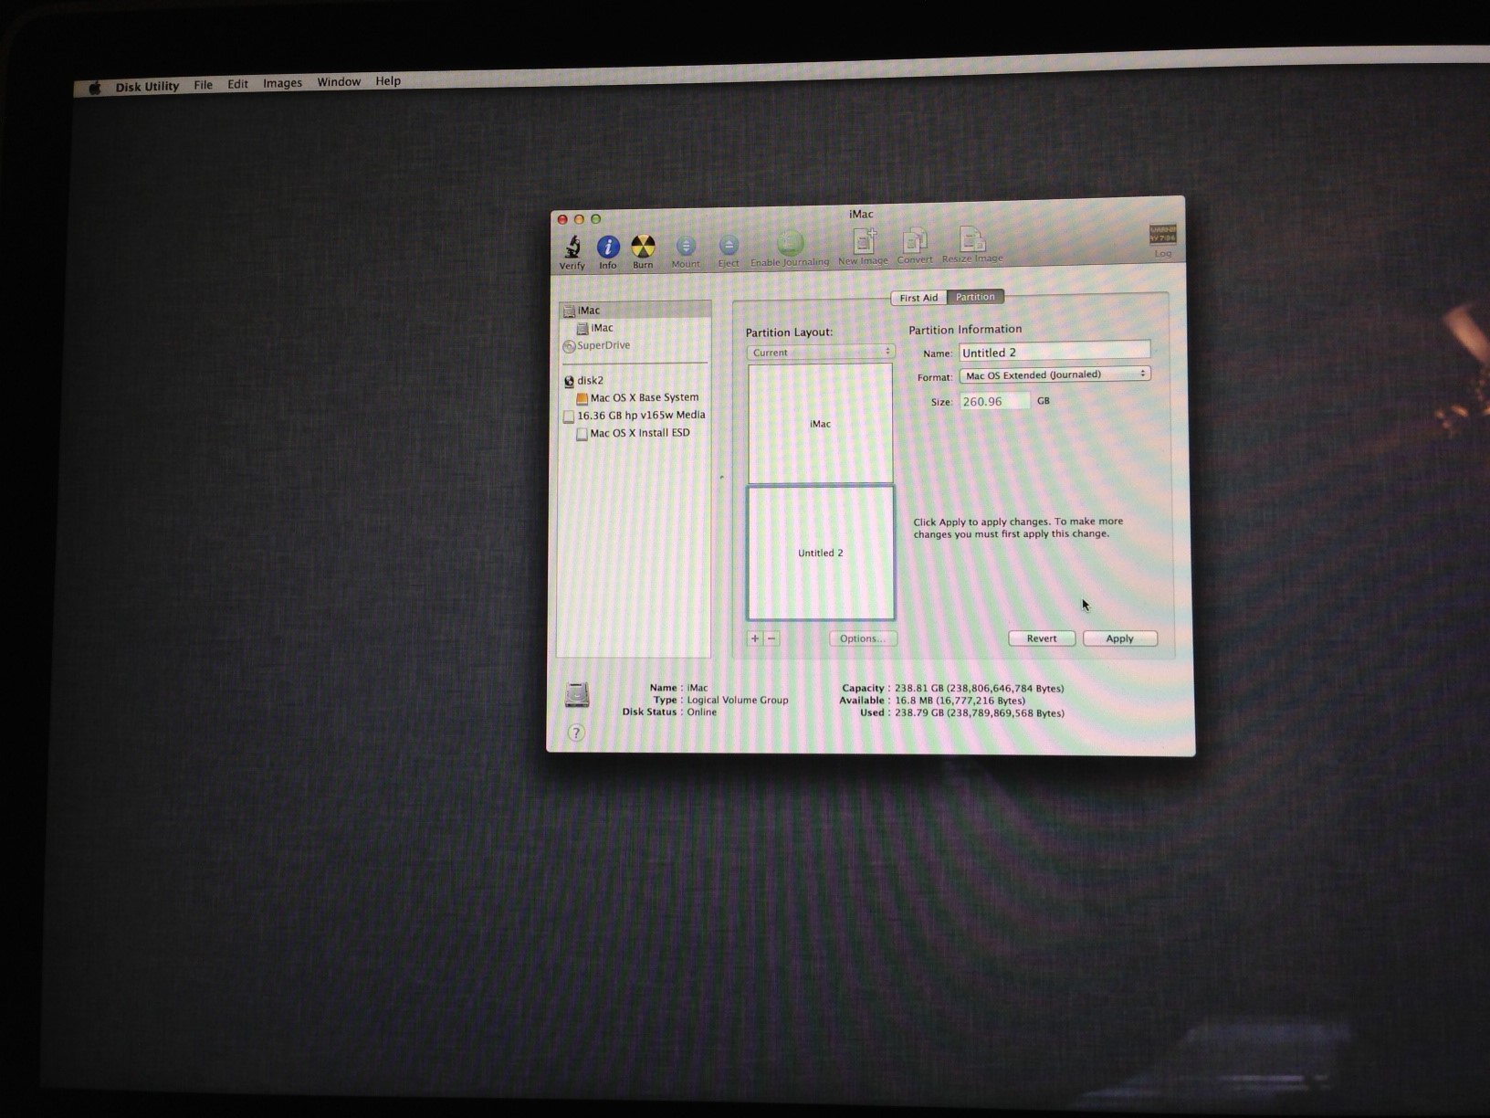1490x1118 pixels.
Task: Click the Apply button
Action: point(1120,638)
